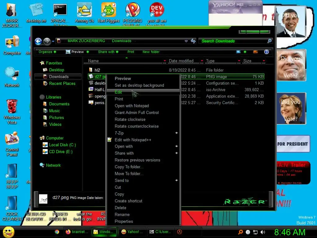317x238 pixels.
Task: Choose Edit with Notepad++
Action: (x=143, y=140)
